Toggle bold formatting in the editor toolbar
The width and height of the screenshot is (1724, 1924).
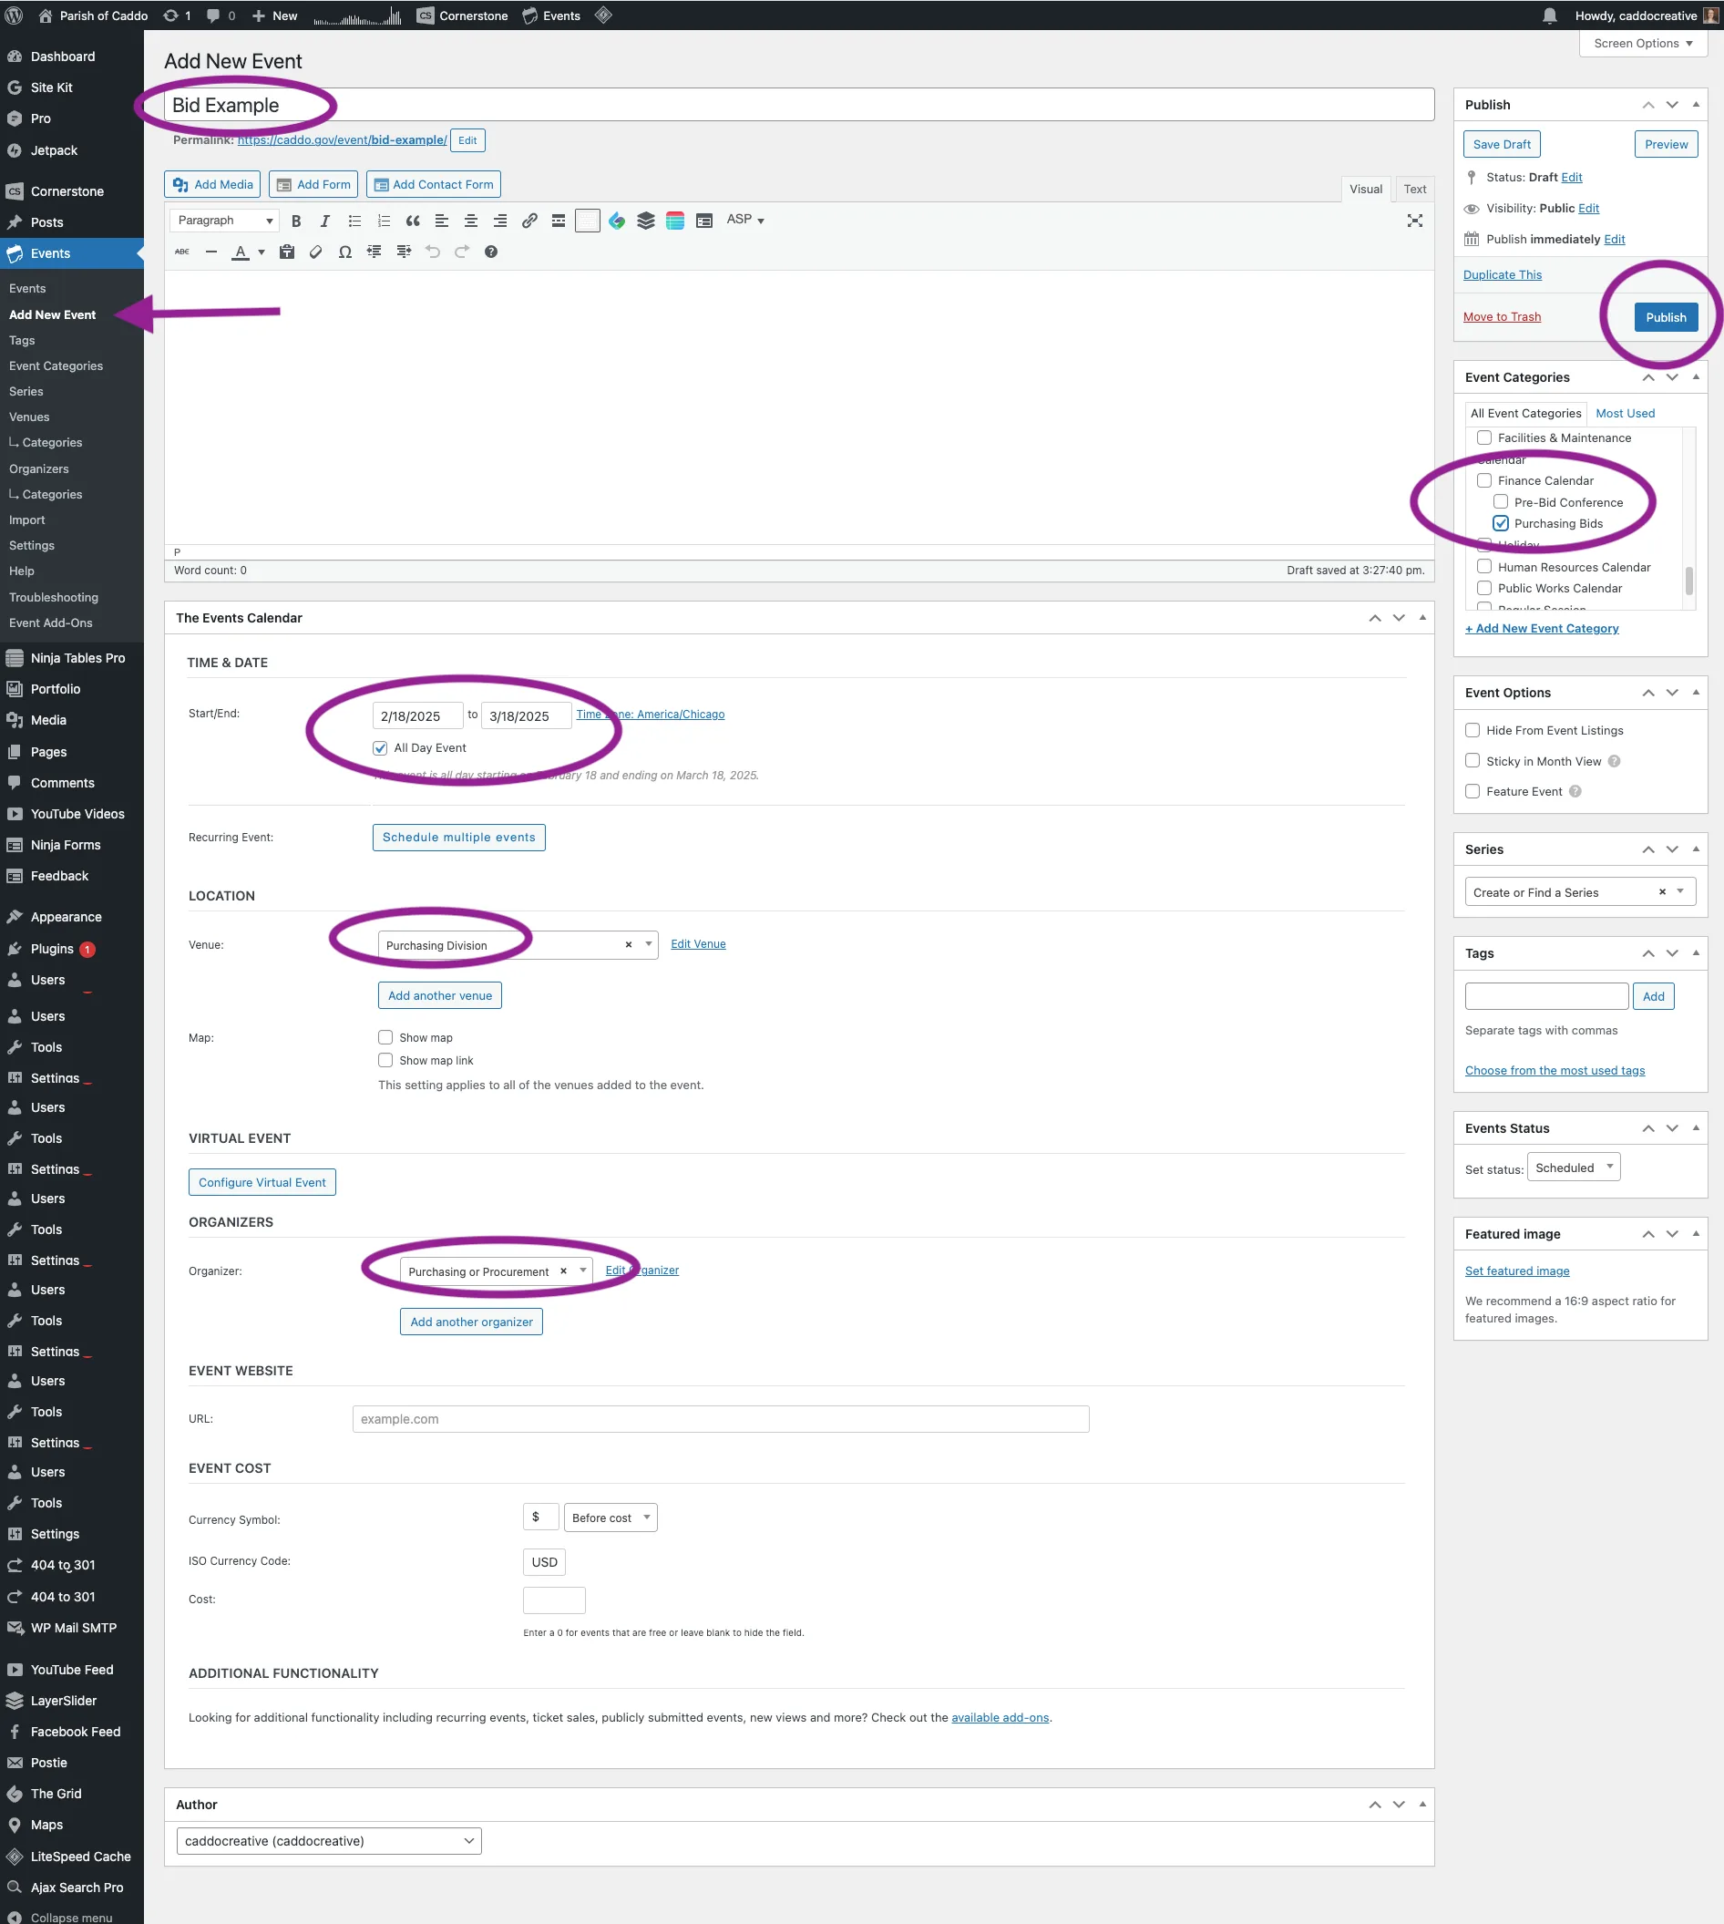pos(295,221)
